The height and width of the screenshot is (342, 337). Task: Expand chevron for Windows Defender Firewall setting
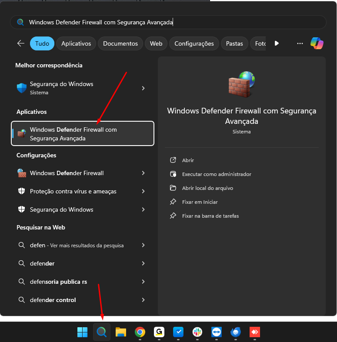(143, 173)
